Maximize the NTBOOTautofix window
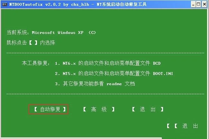This screenshot has height=139, width=209. (x=198, y=4)
